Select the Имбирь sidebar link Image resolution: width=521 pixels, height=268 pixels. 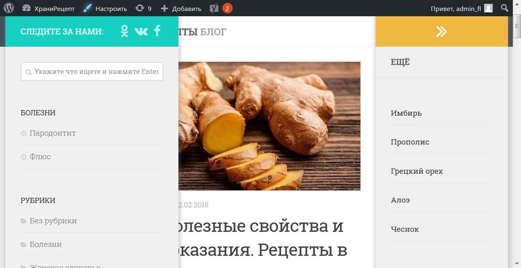pos(406,113)
